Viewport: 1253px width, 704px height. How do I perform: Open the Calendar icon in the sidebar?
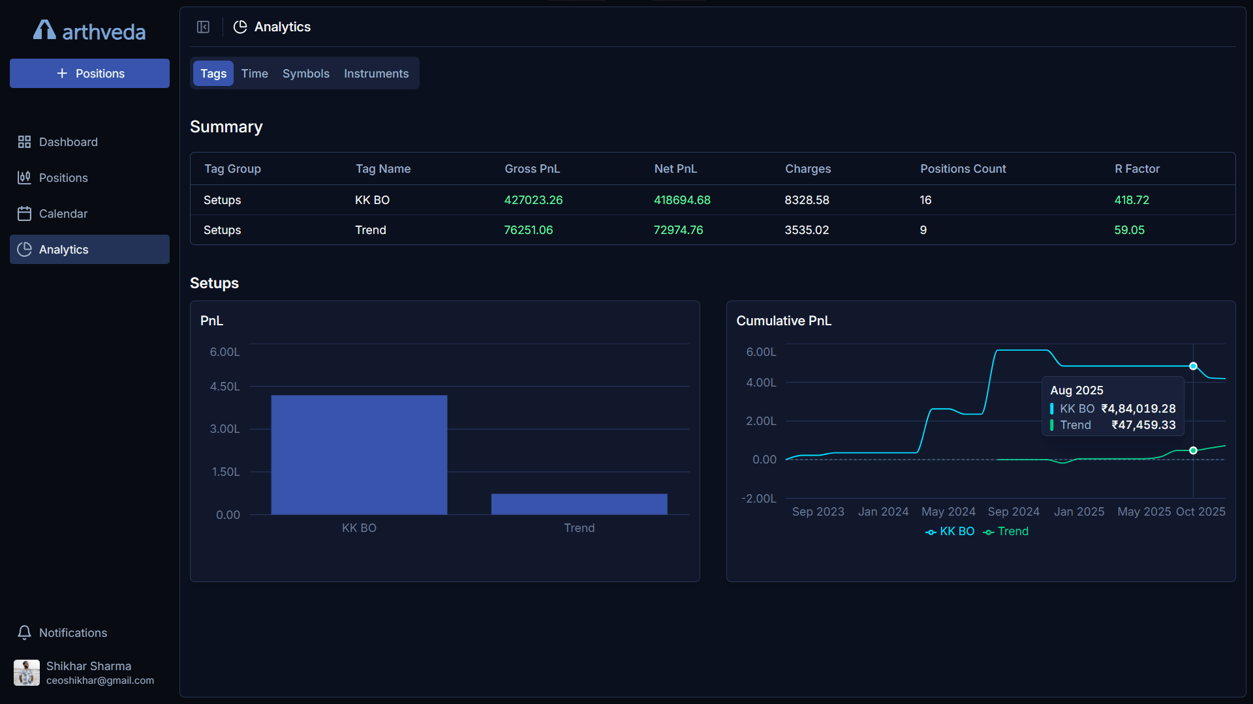pyautogui.click(x=25, y=213)
